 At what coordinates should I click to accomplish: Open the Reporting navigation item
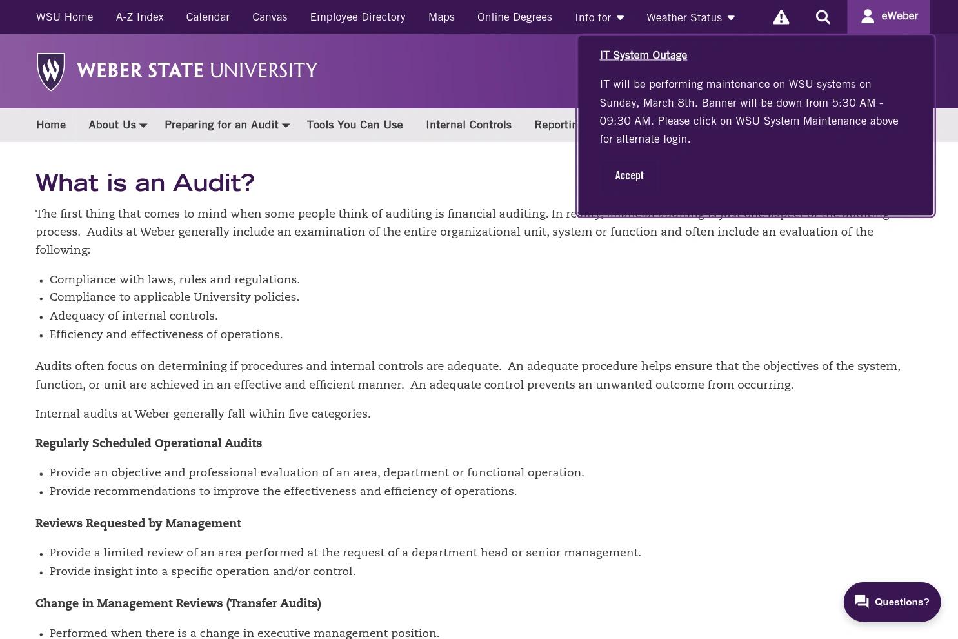point(555,125)
